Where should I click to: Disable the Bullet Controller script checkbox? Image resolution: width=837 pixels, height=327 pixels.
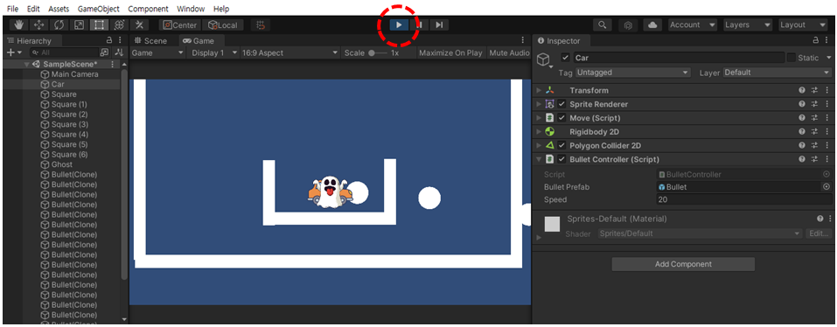[561, 159]
